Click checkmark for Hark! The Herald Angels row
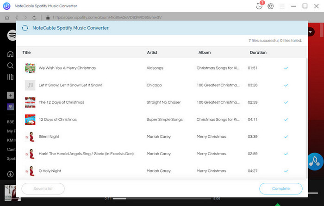The image size is (324, 206). [286, 154]
